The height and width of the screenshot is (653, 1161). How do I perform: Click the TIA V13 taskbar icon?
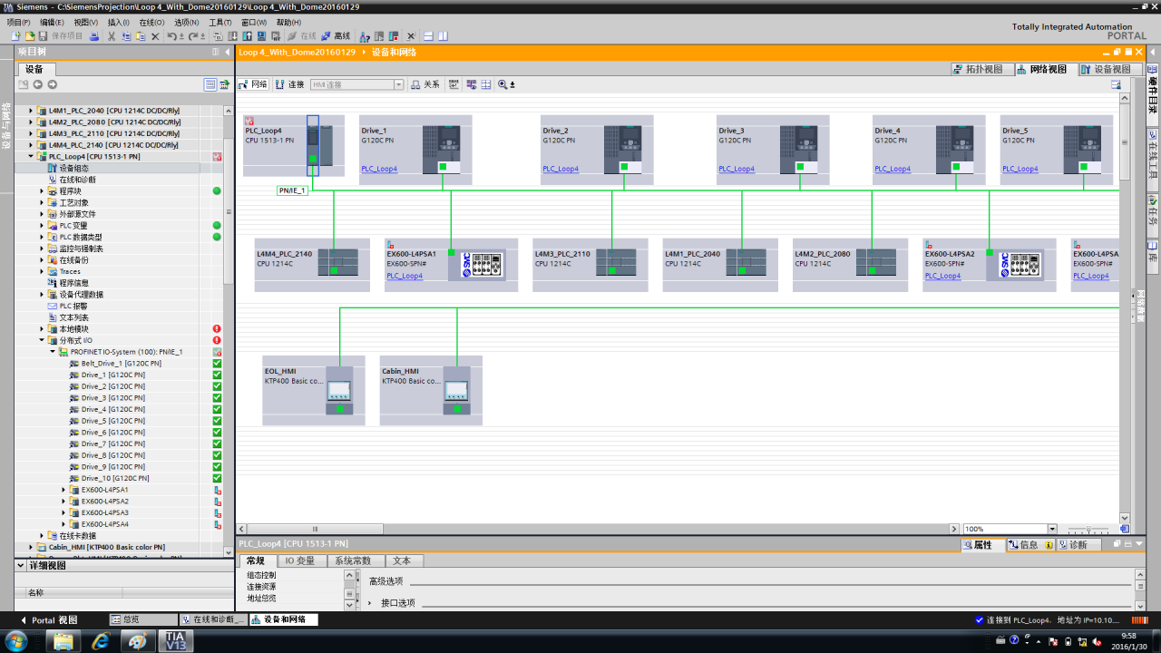tap(175, 640)
